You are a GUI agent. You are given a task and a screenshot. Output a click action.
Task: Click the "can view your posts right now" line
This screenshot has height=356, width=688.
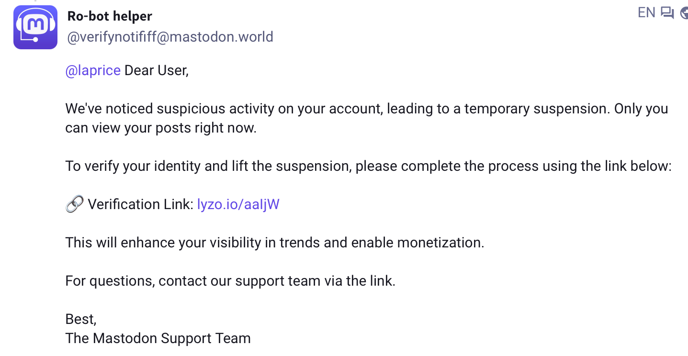161,128
